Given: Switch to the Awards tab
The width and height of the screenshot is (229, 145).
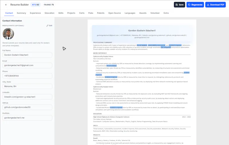Looking at the screenshot, I should click(x=143, y=13).
